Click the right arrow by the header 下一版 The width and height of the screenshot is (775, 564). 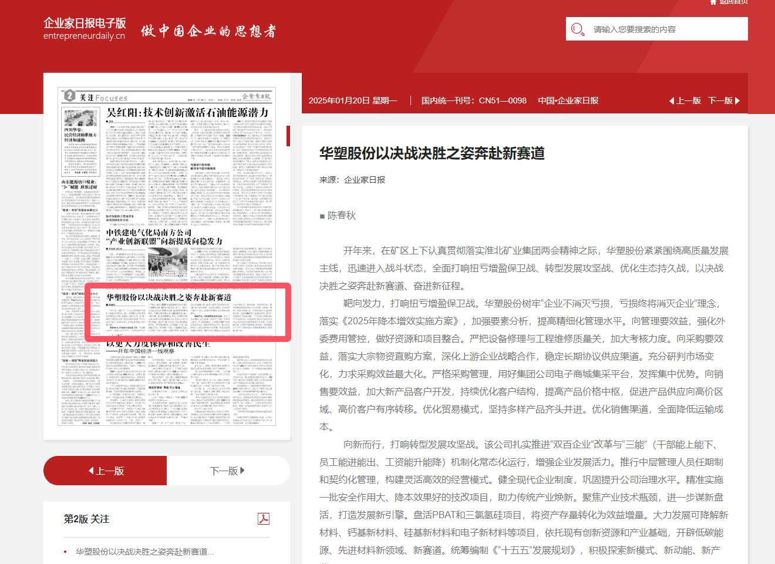click(x=737, y=101)
